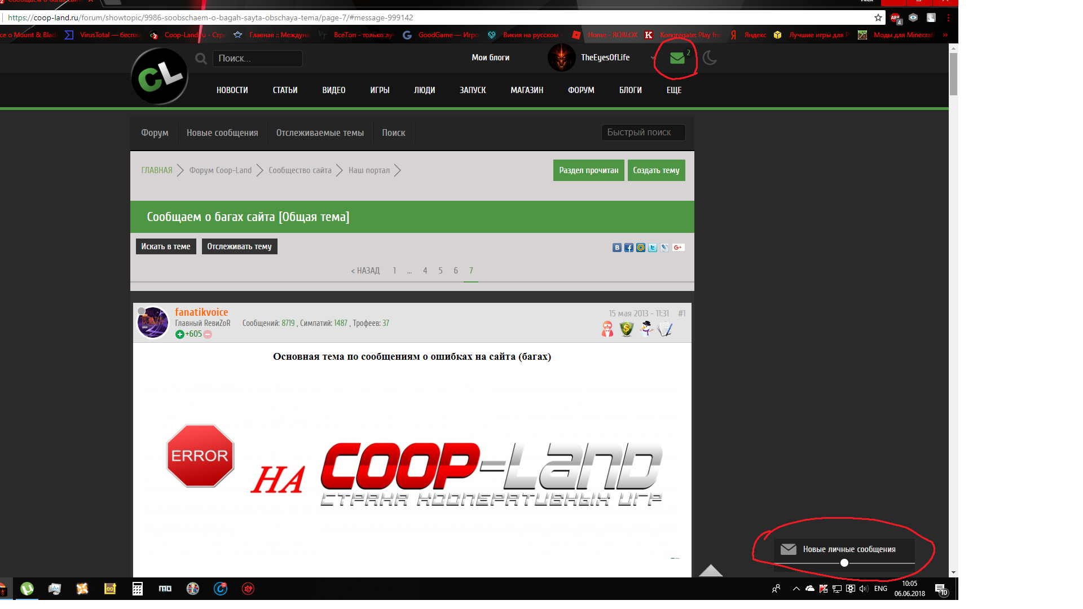Click the search magnifier icon
Screen dimensions: 1083x609
click(x=201, y=58)
